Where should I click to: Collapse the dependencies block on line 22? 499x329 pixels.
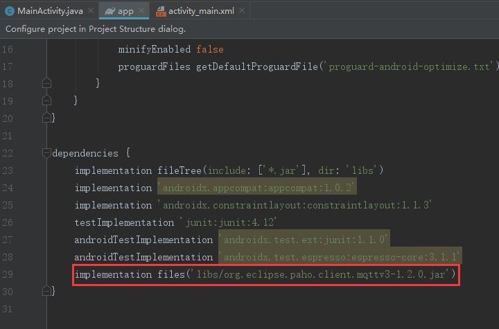coord(47,153)
